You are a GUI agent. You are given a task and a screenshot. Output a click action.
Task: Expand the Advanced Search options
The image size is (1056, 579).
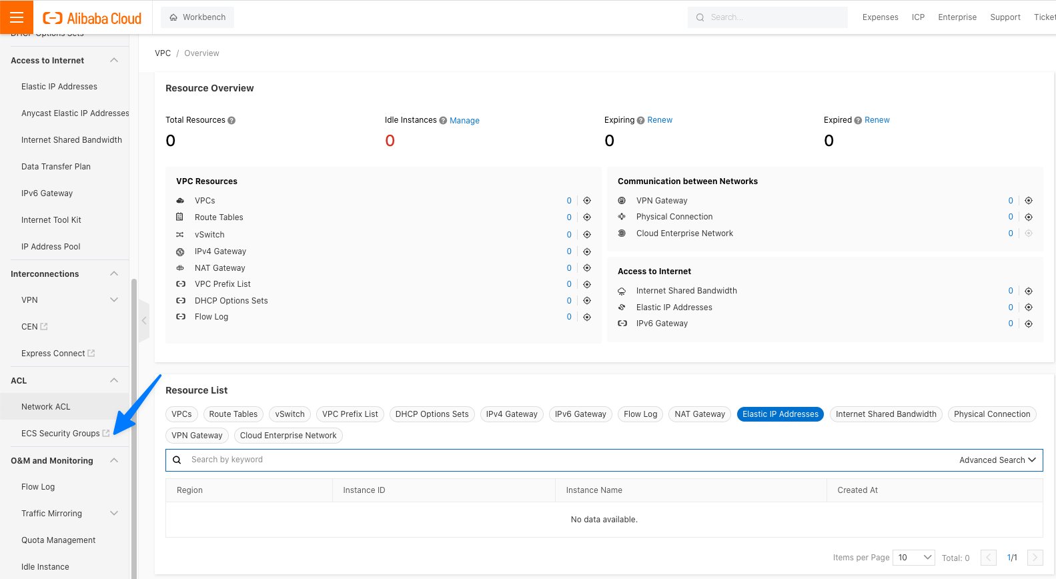coord(997,460)
